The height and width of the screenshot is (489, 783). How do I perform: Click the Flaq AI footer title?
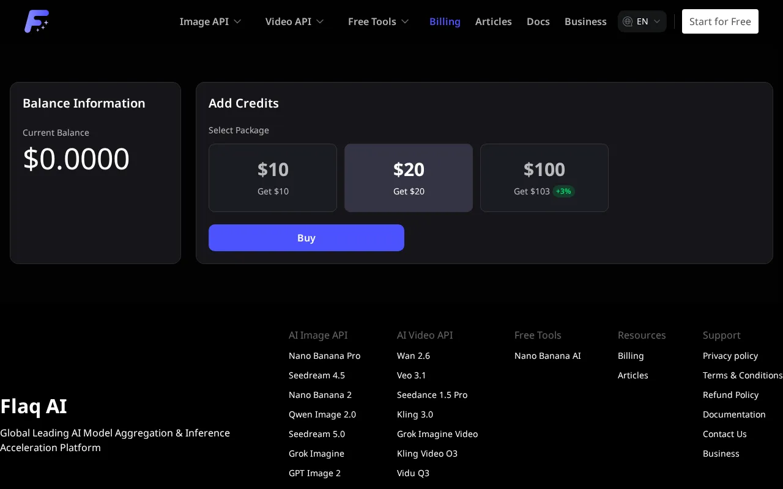pyautogui.click(x=34, y=406)
